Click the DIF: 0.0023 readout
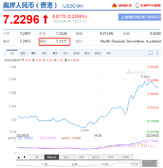 (x=26, y=138)
